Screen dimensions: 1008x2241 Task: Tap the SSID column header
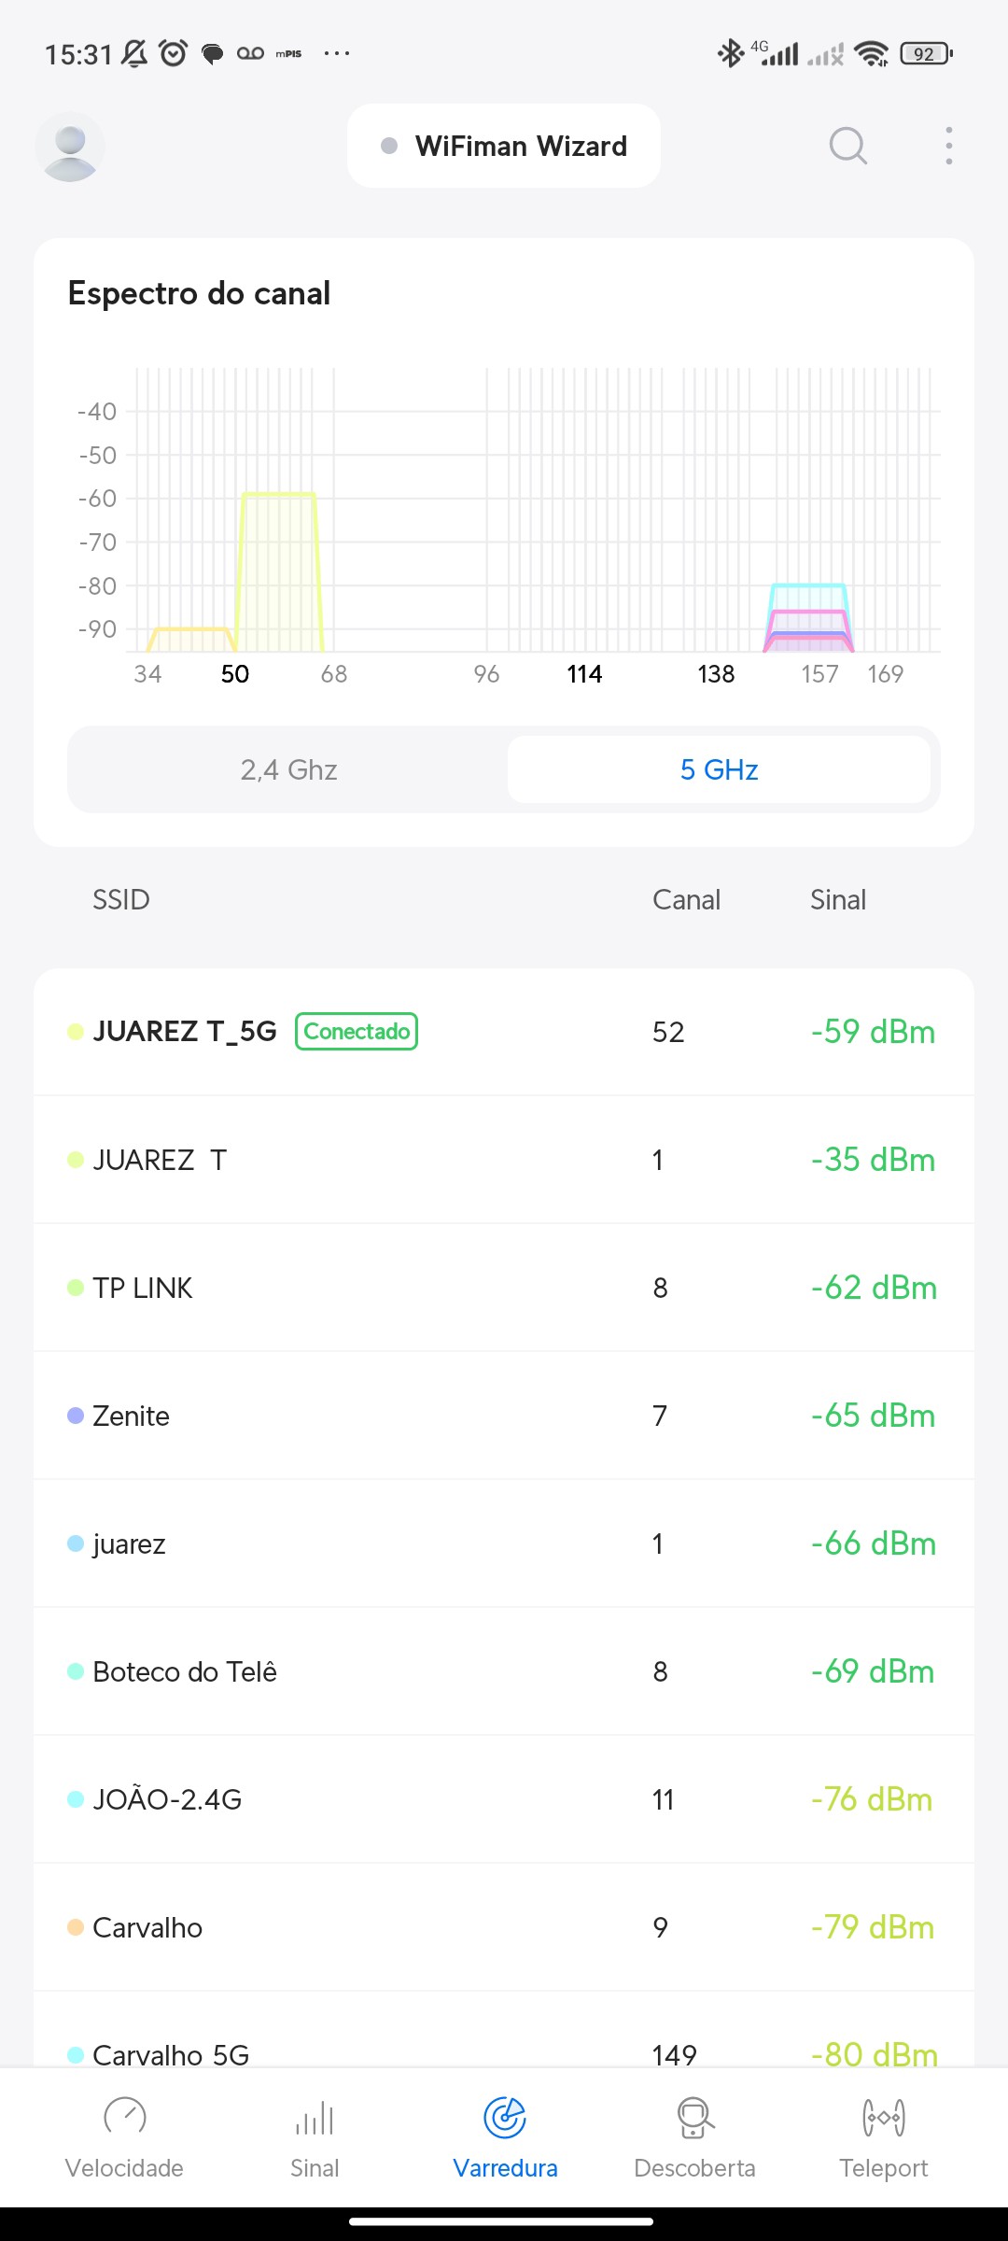121,899
